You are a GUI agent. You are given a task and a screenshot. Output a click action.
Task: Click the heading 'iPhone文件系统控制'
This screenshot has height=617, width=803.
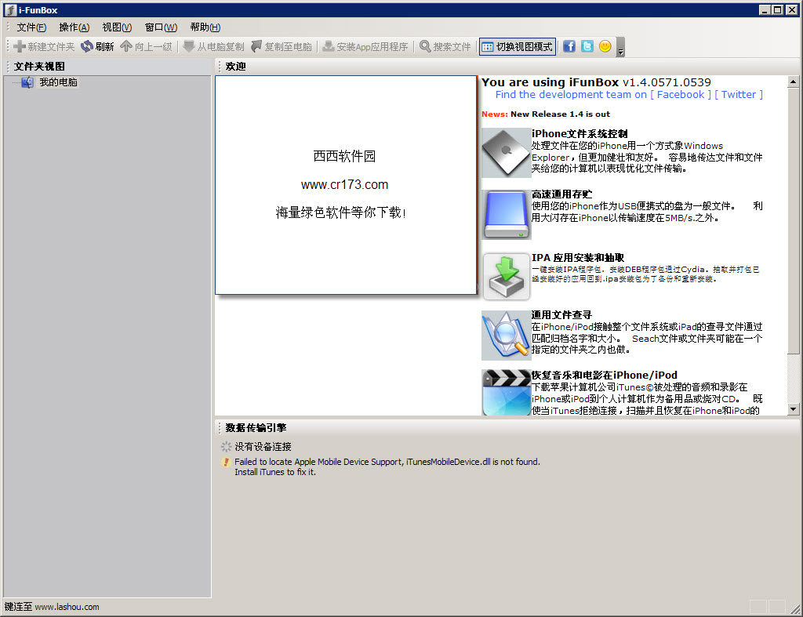click(x=580, y=133)
